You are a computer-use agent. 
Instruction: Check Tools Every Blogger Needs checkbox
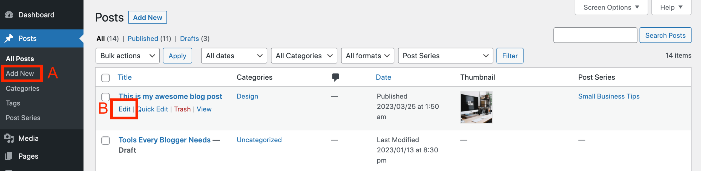pos(105,140)
